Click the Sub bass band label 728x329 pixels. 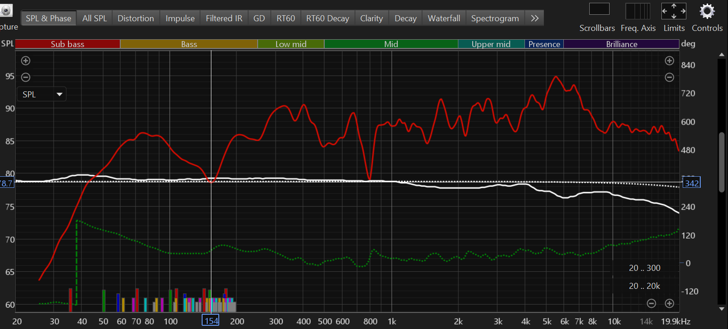coord(68,44)
